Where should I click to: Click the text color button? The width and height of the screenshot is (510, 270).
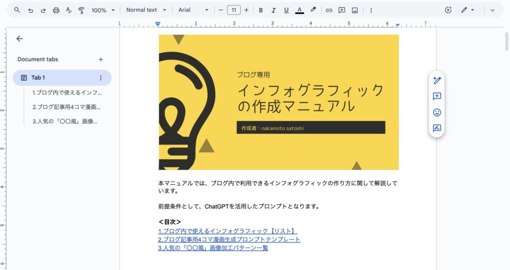tap(299, 10)
